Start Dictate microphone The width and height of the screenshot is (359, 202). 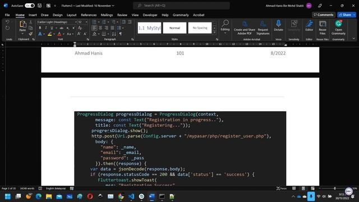point(278,26)
